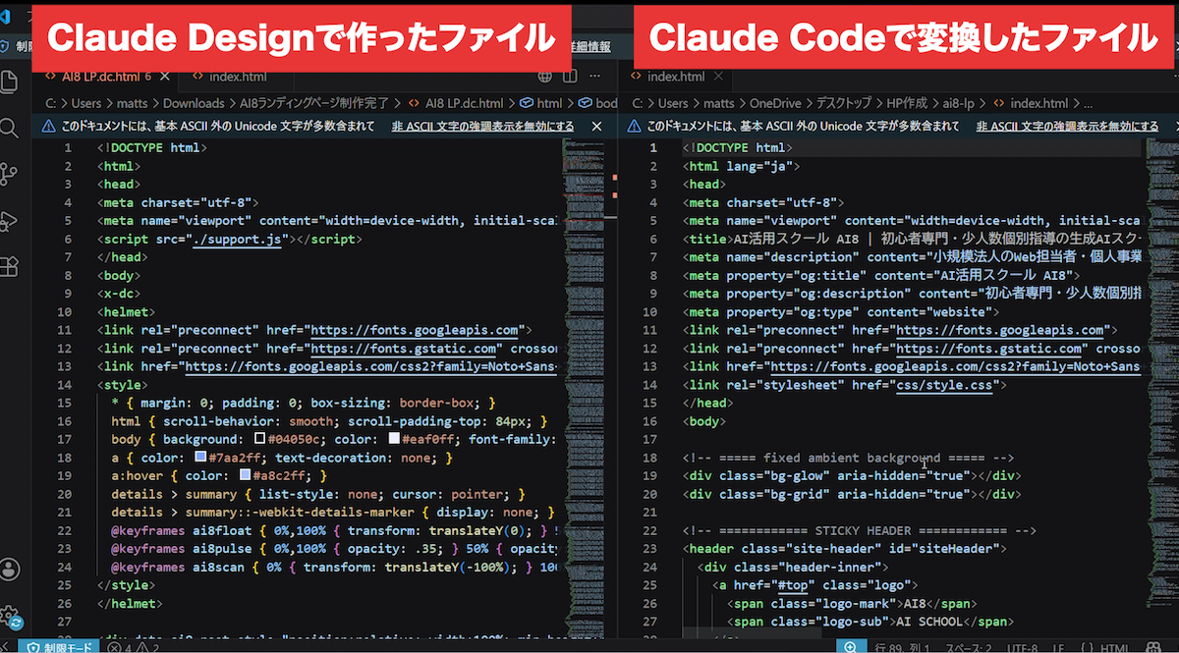Screen dimensions: 1179x653
Task: Open the Accounts menu icon
Action: pyautogui.click(x=10, y=570)
